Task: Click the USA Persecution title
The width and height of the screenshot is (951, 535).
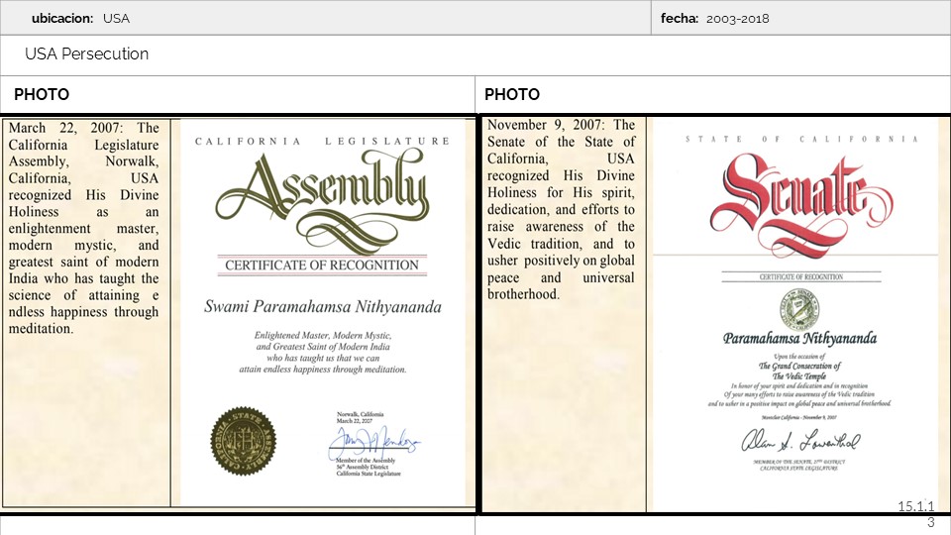Action: [x=87, y=54]
